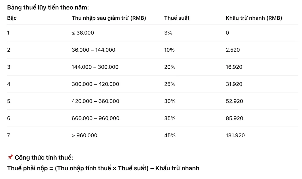The width and height of the screenshot is (302, 179).
Task: Click the 45% tax rate value
Action: coord(170,135)
